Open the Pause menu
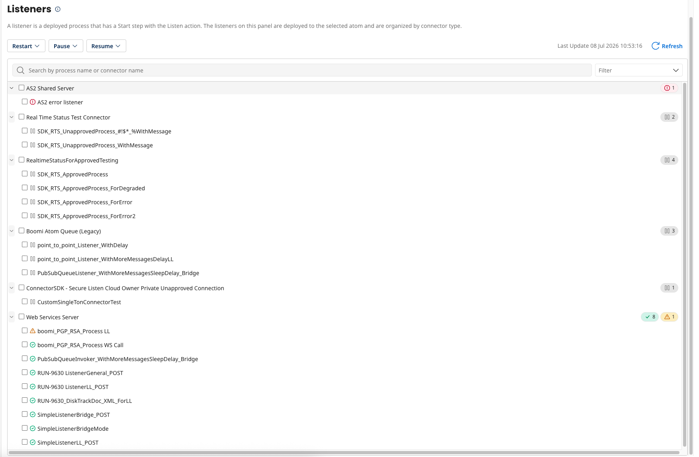Screen dimensions: 699x457 pos(66,46)
